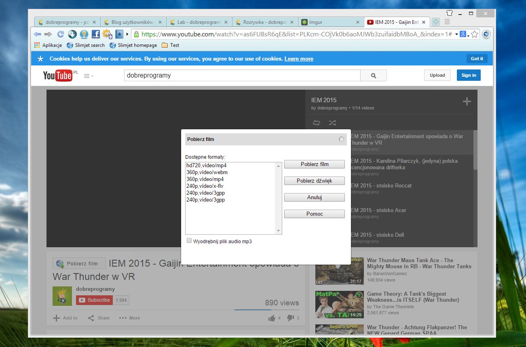
Task: Click the weather sun toolbar icon
Action: pyautogui.click(x=107, y=34)
